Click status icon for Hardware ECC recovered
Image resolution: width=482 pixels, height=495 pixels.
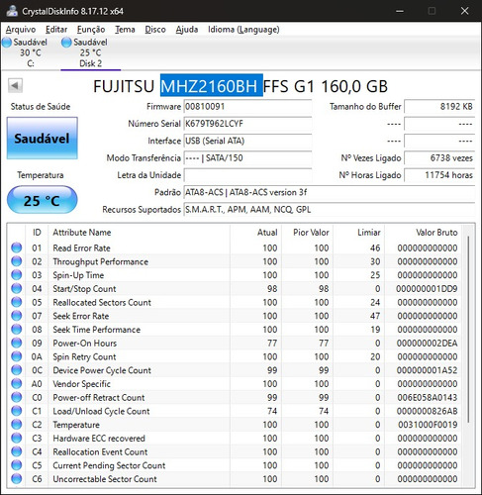point(17,438)
